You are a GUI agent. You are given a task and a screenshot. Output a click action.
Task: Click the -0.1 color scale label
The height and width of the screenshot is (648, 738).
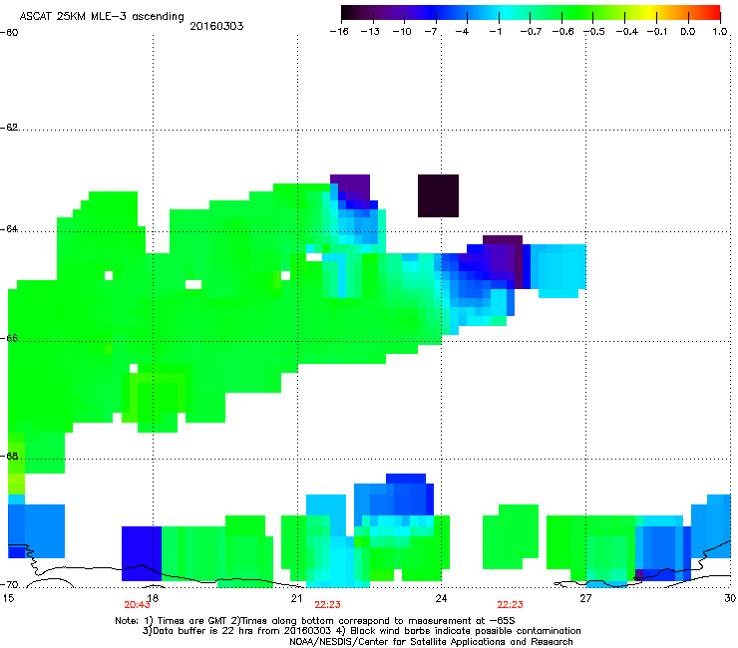pyautogui.click(x=657, y=32)
